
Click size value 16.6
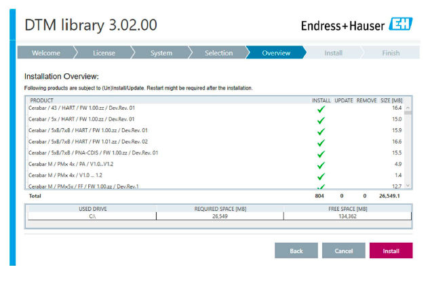[397, 142]
